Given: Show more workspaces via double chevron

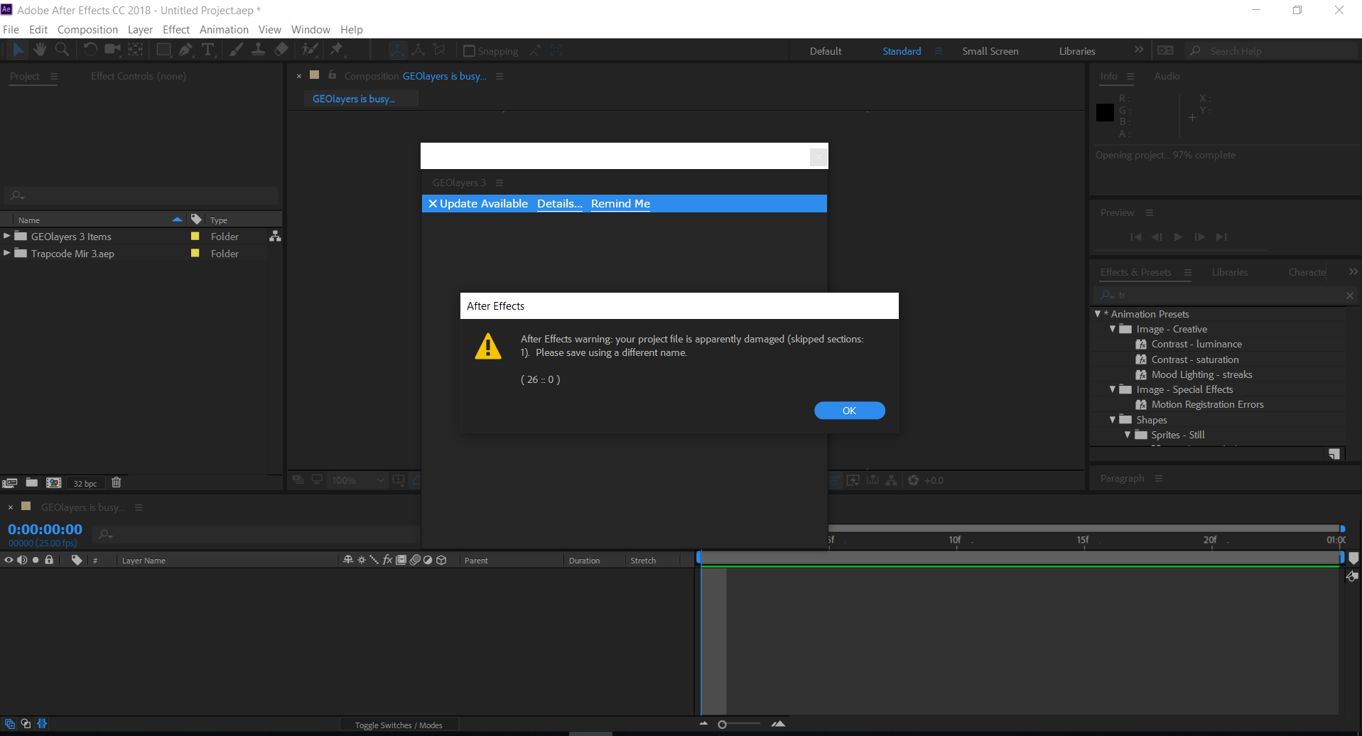Looking at the screenshot, I should coord(1139,50).
